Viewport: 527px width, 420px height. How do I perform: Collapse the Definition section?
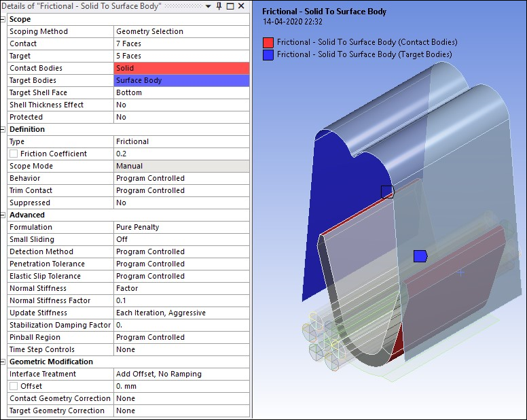tap(3, 129)
